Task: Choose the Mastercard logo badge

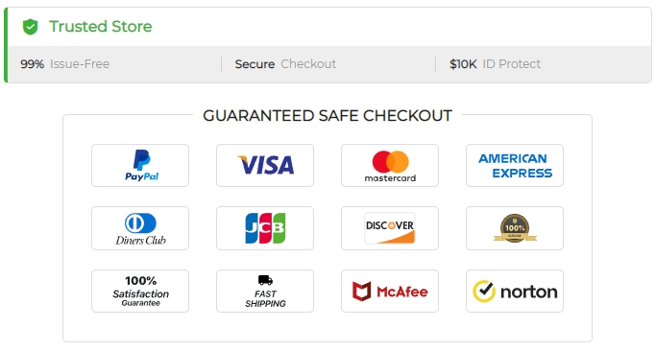Action: (390, 166)
